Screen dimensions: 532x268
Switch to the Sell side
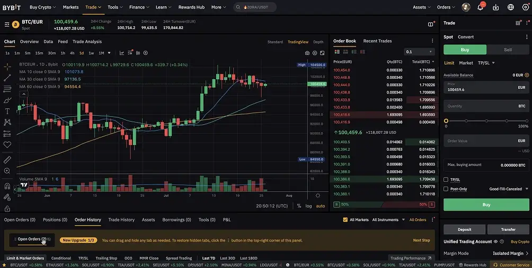(x=508, y=50)
